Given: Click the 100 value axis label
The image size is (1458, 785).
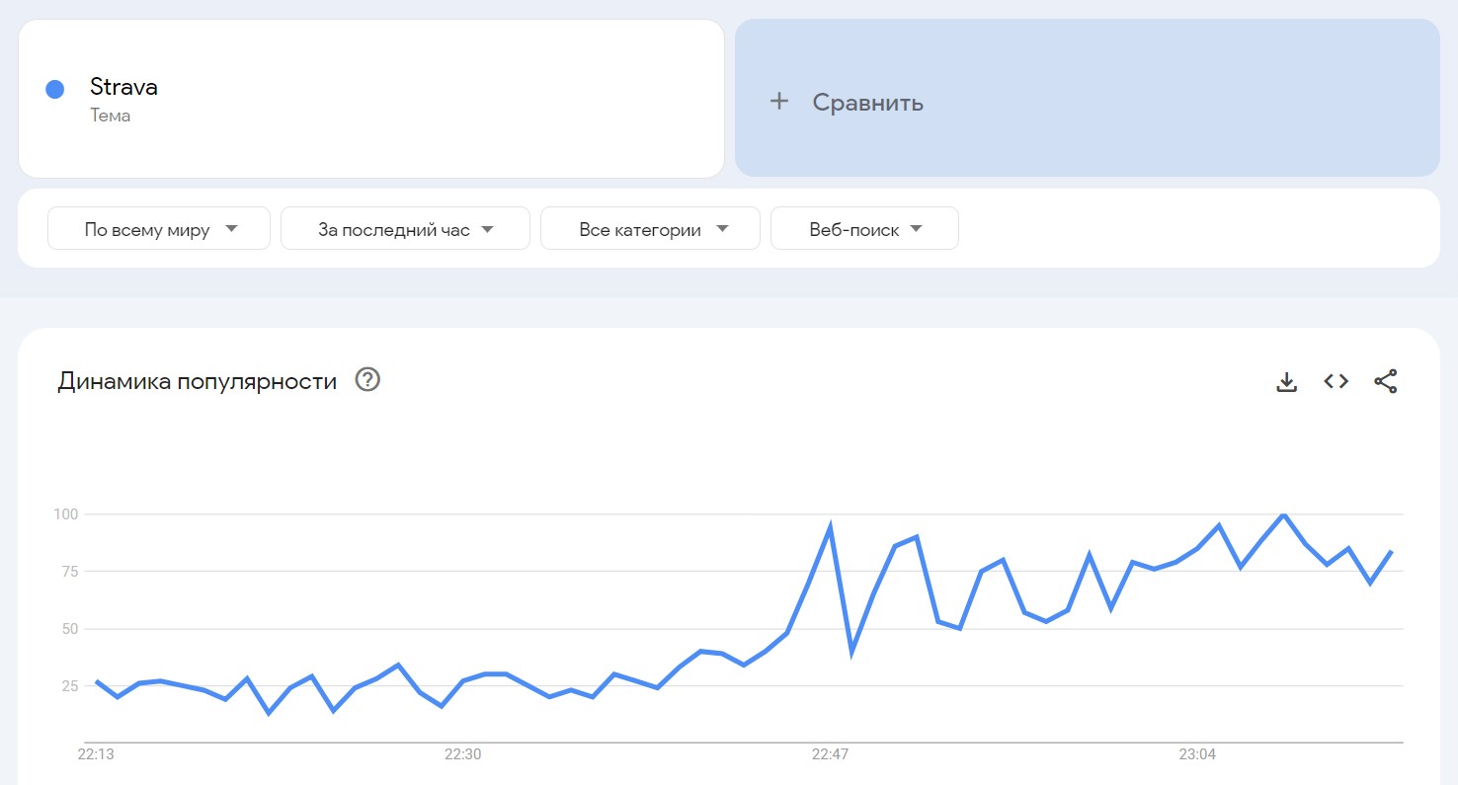Looking at the screenshot, I should click(x=65, y=513).
